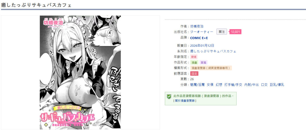Click the 日文 language tag
This screenshot has width=306, height=130.
194,74
